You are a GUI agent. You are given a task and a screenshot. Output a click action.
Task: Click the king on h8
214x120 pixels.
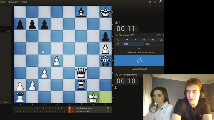coord(106,12)
